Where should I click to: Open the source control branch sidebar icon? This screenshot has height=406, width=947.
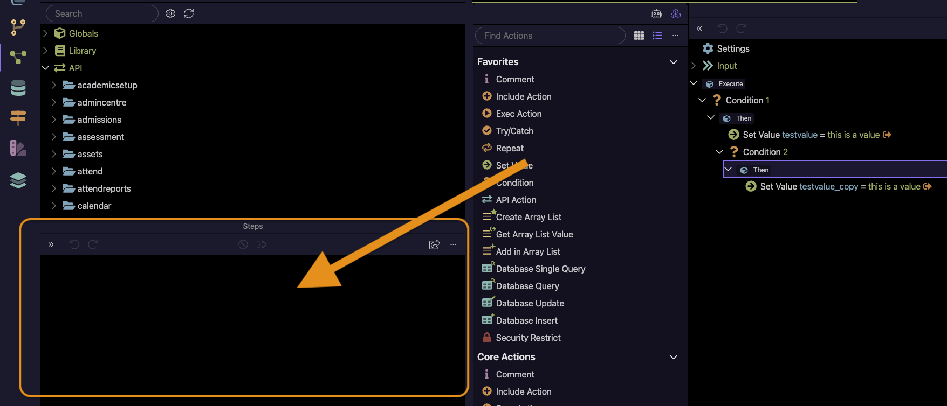18,27
